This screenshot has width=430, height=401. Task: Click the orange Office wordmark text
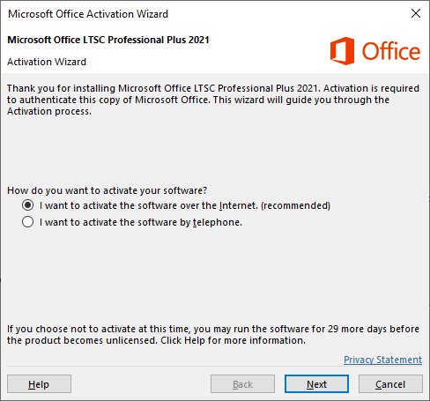pyautogui.click(x=391, y=51)
